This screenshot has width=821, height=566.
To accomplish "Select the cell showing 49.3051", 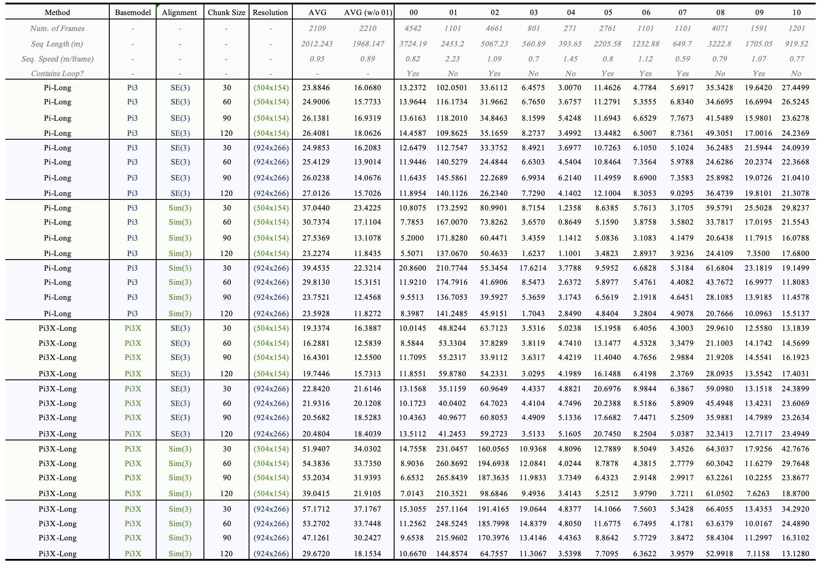I will 720,133.
